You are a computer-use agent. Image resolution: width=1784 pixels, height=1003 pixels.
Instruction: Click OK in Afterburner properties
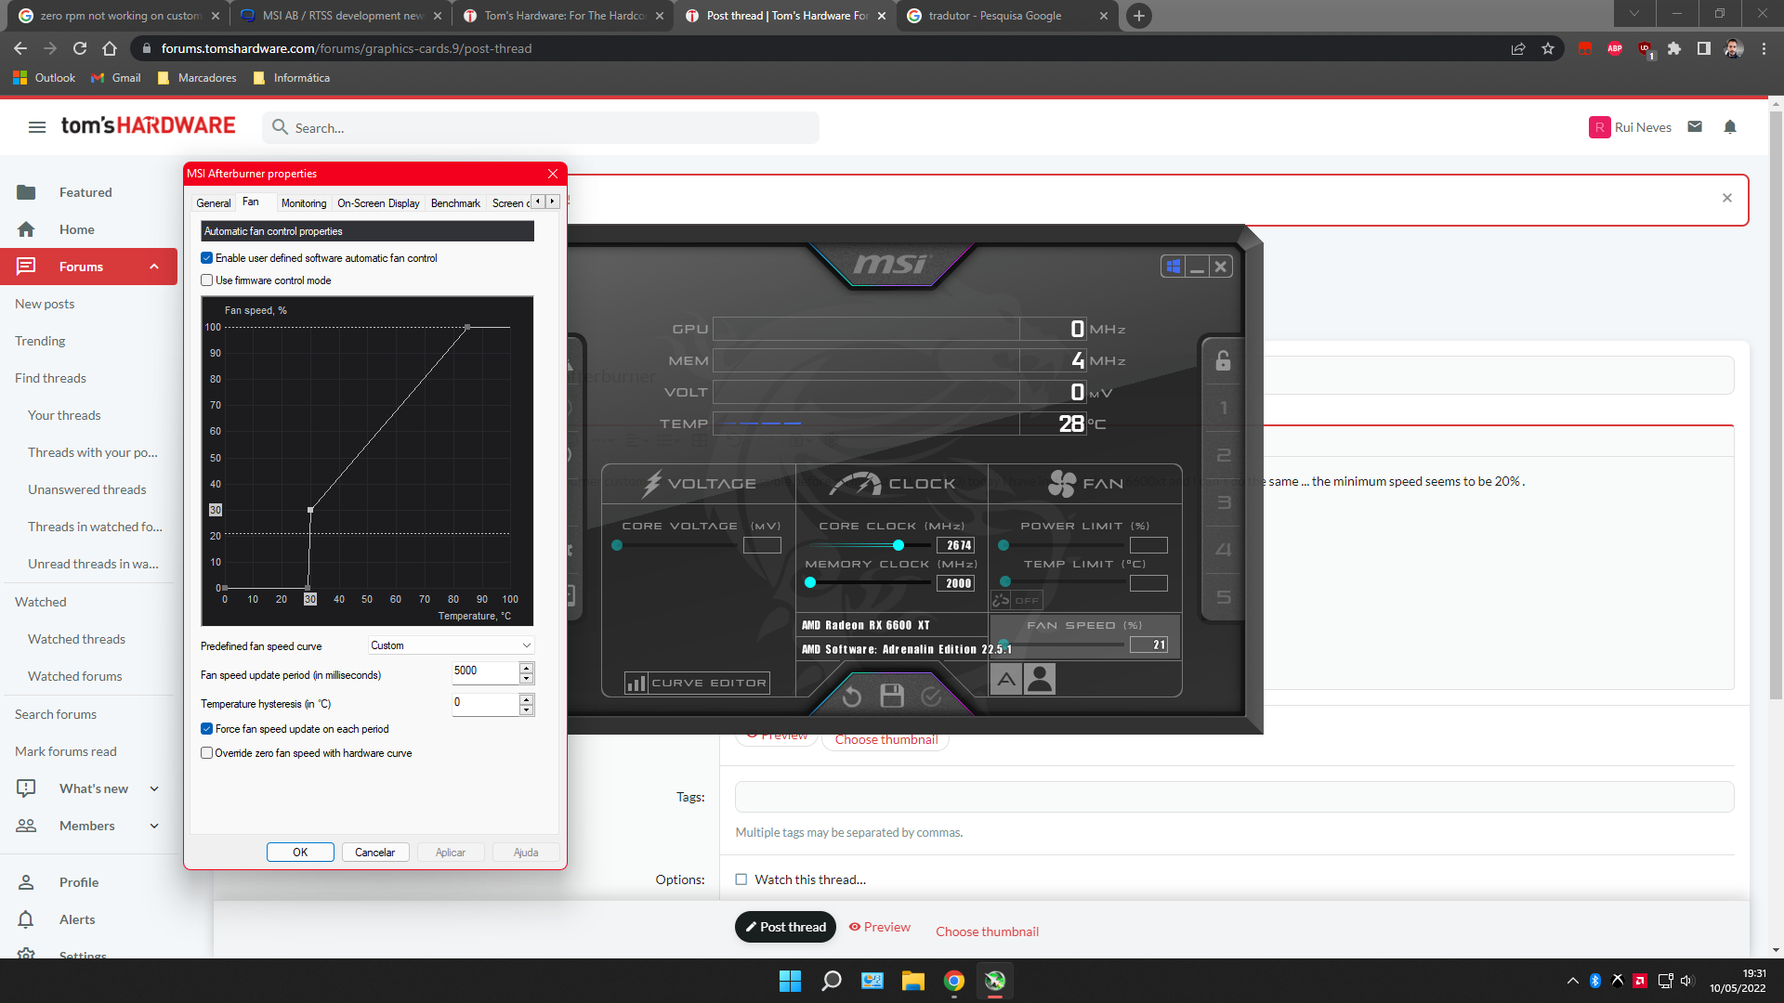pyautogui.click(x=300, y=852)
